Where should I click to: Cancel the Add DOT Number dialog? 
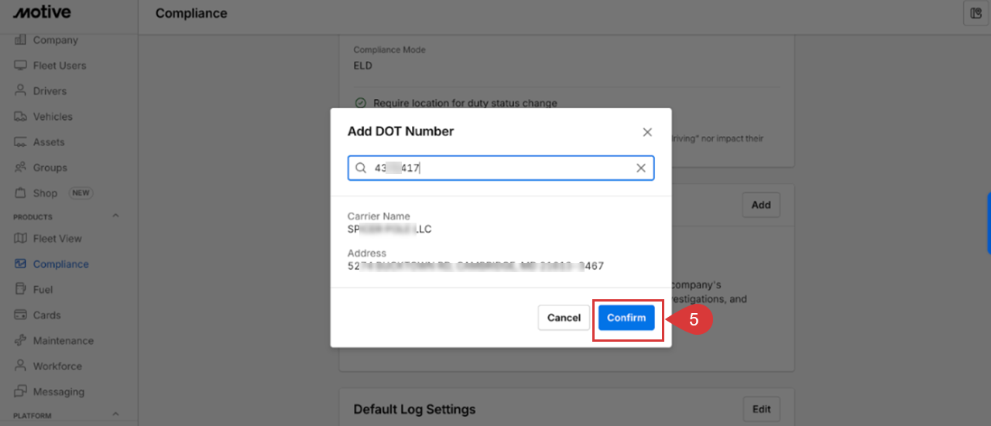point(564,318)
